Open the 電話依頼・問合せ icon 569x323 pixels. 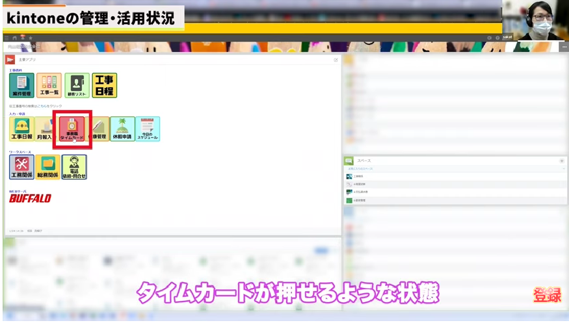click(74, 167)
